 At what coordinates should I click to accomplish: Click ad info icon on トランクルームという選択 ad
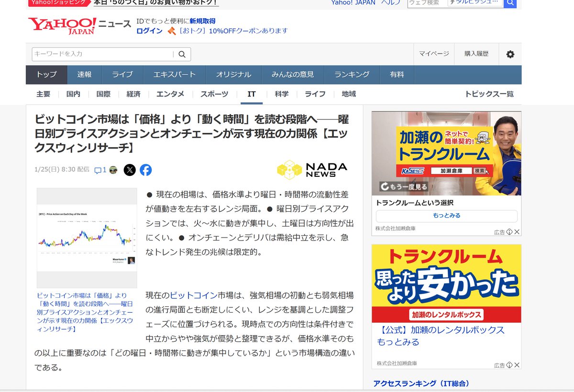pos(509,232)
